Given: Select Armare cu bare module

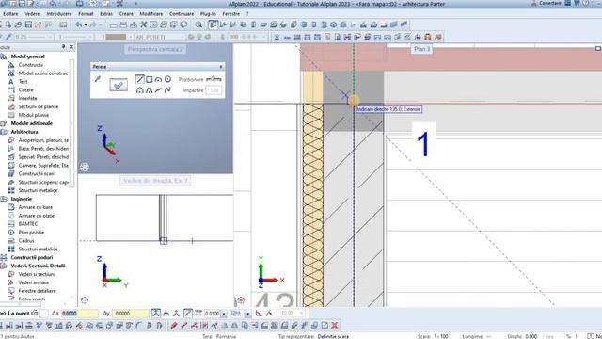Looking at the screenshot, I should coord(36,207).
